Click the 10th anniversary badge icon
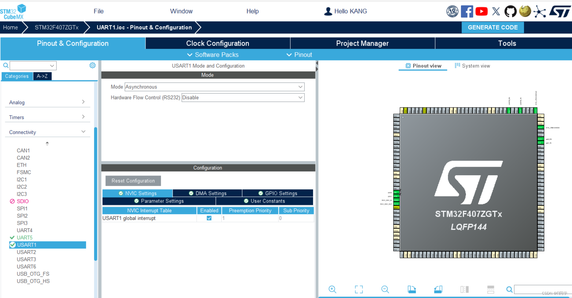Image resolution: width=572 pixels, height=298 pixels. click(452, 12)
